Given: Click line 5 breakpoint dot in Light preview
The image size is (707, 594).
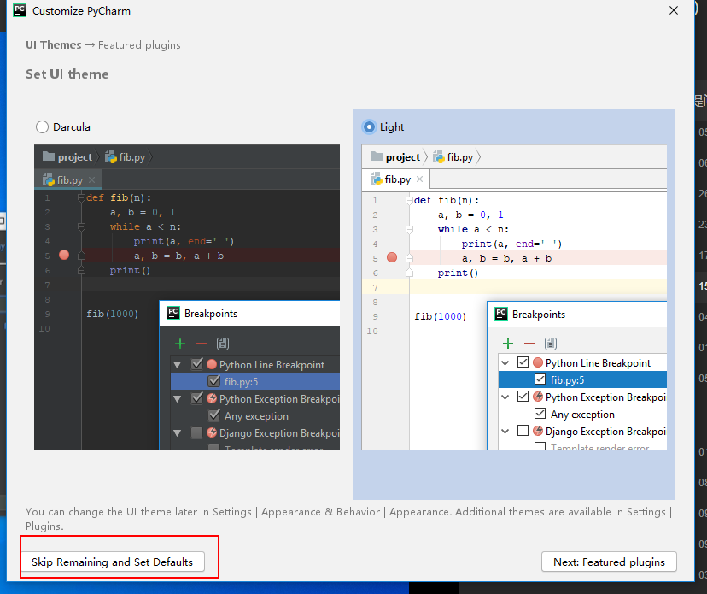Looking at the screenshot, I should tap(392, 257).
